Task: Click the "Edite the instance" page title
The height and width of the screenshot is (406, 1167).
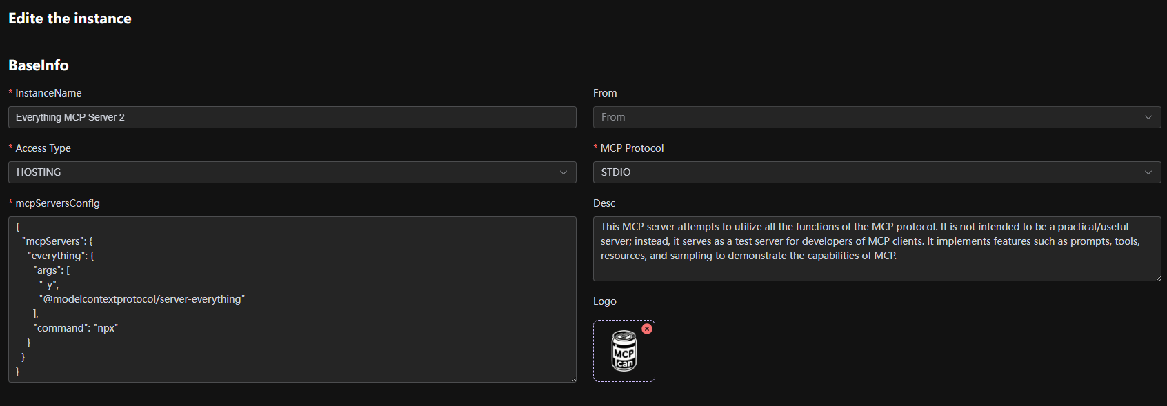Action: 70,19
